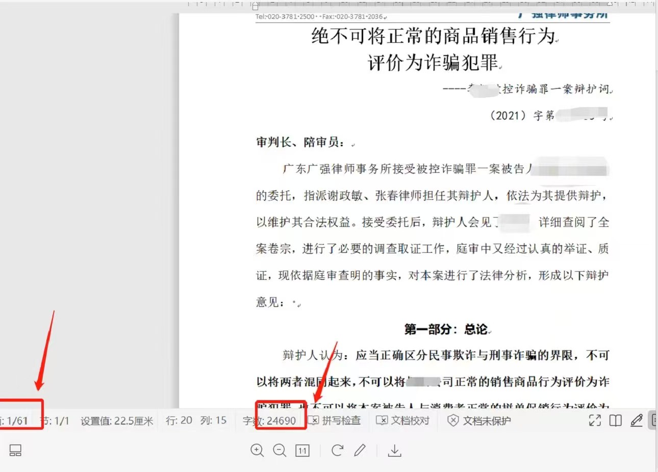The width and height of the screenshot is (658, 472).
Task: Click the 列: 15 column indicator
Action: coord(213,421)
